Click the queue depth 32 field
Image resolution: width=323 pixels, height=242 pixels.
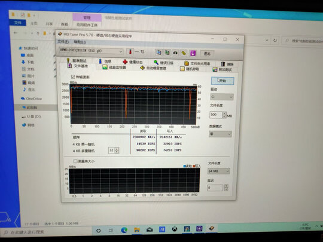111,150
